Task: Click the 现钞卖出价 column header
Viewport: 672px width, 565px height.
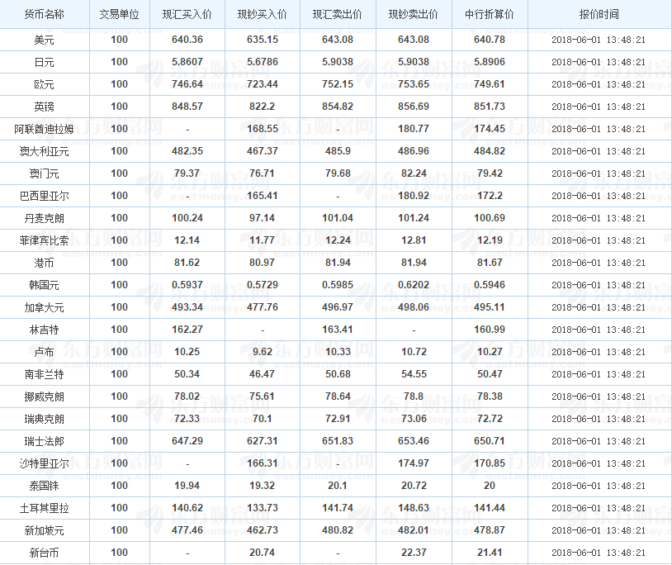Action: [x=413, y=15]
